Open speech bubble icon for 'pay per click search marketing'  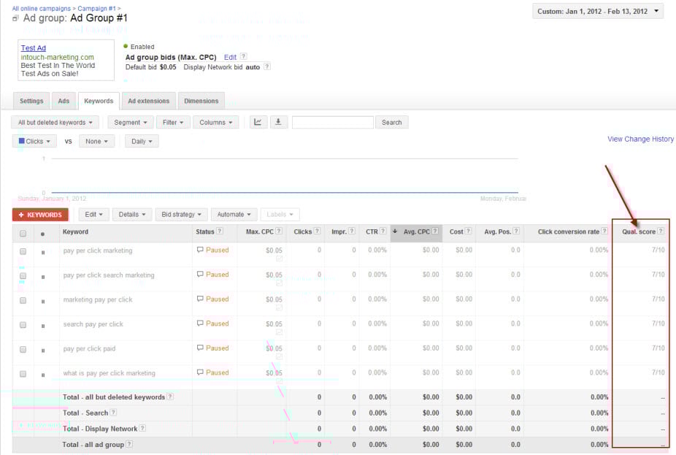[x=200, y=275]
